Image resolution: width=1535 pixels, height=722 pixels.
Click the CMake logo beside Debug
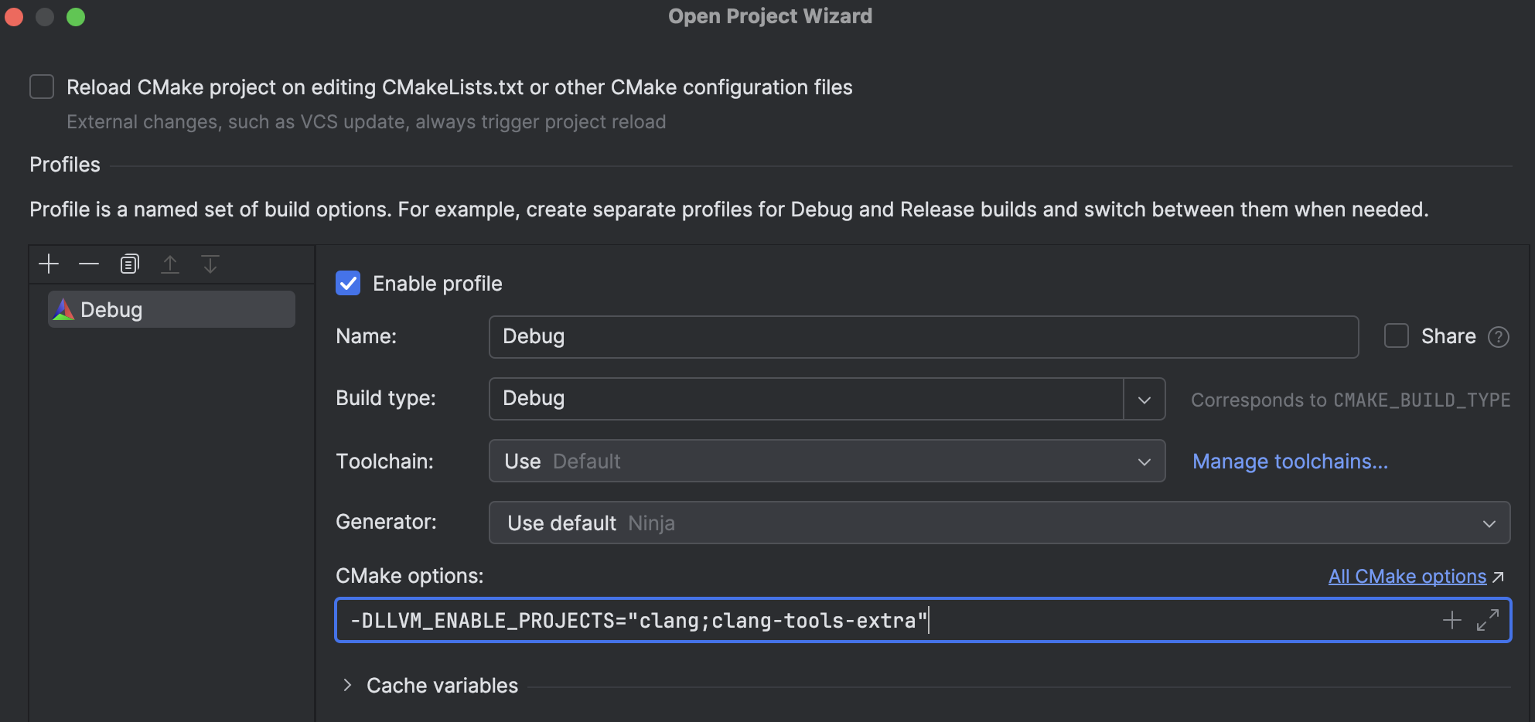pos(63,308)
